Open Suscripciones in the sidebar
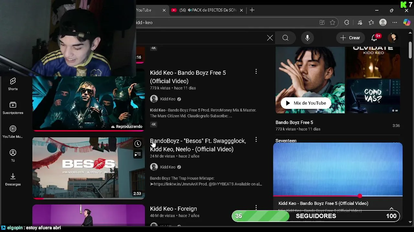414x232 pixels. pyautogui.click(x=13, y=108)
